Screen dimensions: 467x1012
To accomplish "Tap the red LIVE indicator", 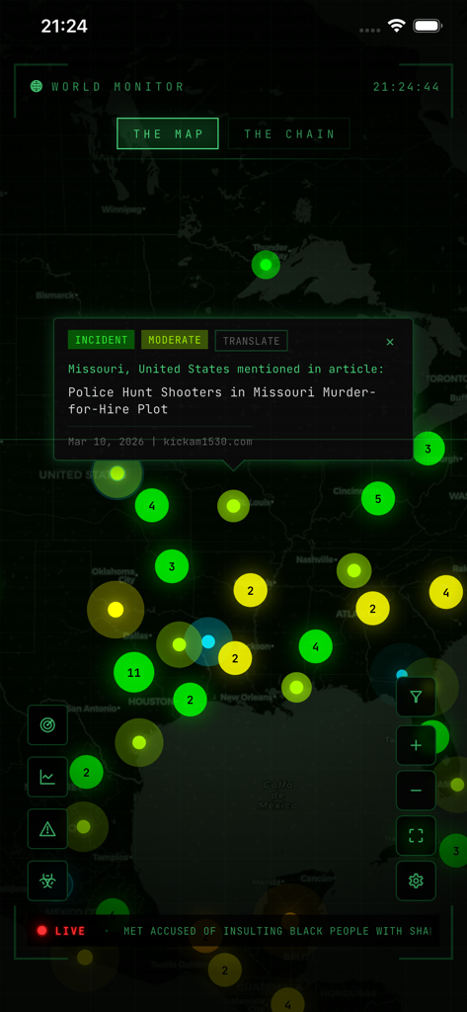I will (61, 931).
